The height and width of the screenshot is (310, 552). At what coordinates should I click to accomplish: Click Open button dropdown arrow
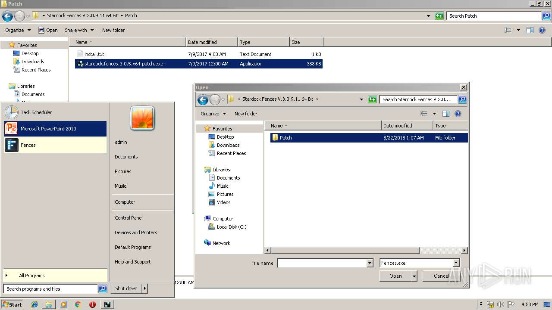click(414, 276)
